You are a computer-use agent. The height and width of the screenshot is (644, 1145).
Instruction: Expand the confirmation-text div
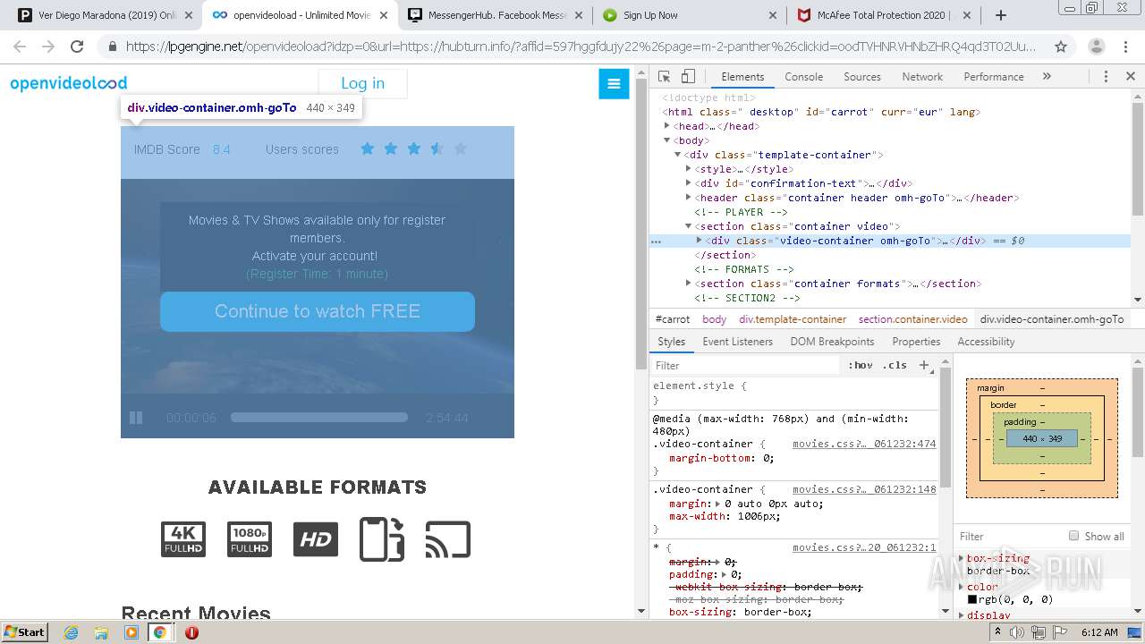point(688,183)
